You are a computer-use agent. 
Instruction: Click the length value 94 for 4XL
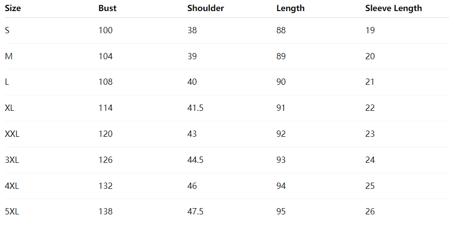[x=281, y=185]
